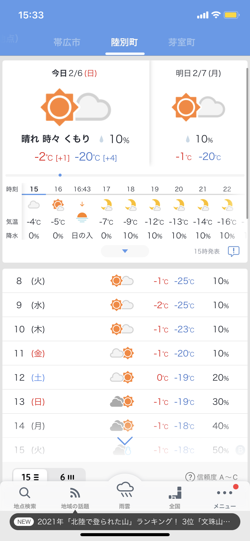Open the 北陸で登られた山 ranking news banner
This screenshot has height=541, width=250.
point(125,522)
